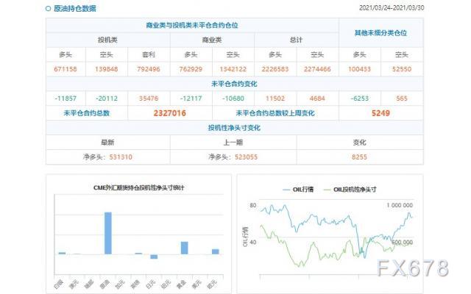This screenshot has height=294, width=471.
Task: Click the 其他未细分类仓位 header
Action: (380, 32)
